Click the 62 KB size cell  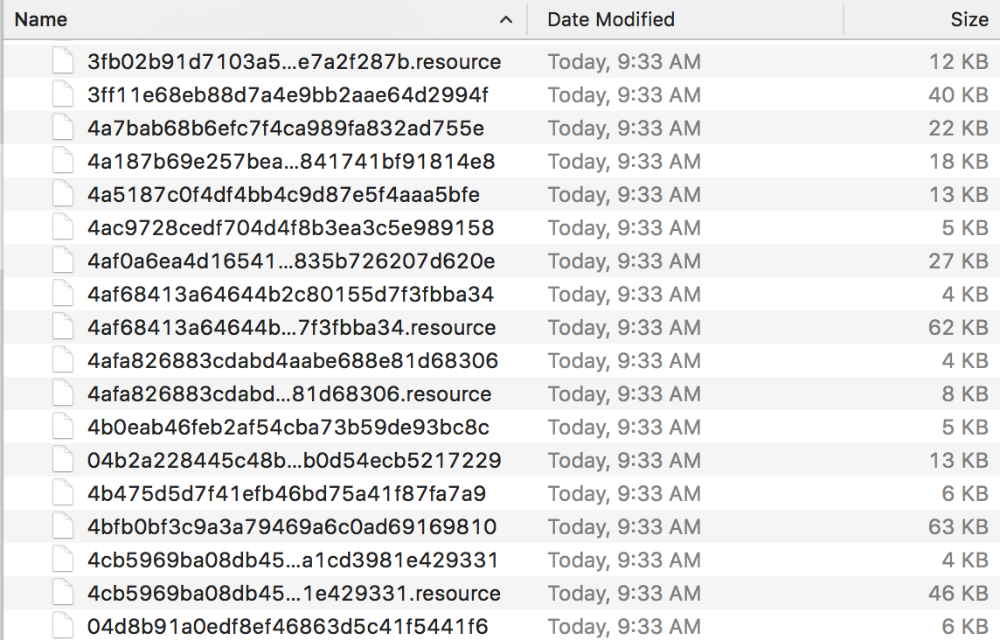pos(958,327)
